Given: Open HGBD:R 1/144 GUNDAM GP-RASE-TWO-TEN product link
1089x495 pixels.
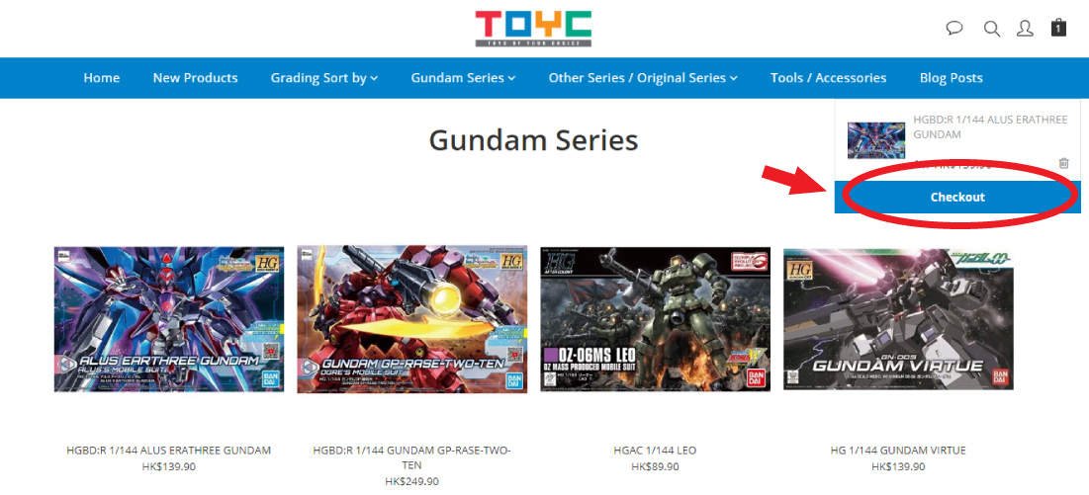Looking at the screenshot, I should 411,457.
